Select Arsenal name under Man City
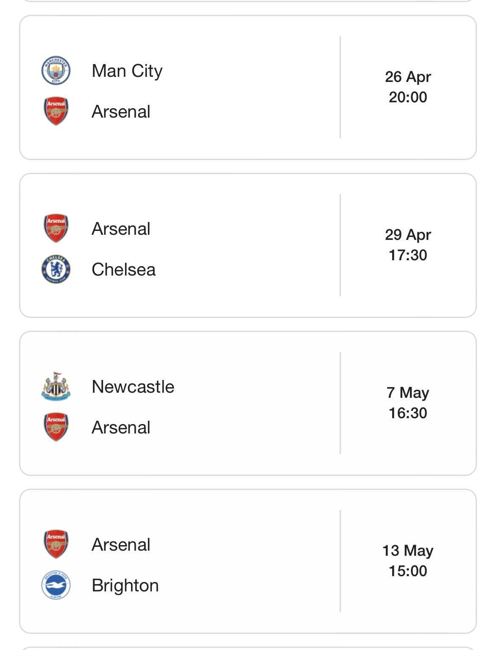Image resolution: width=496 pixels, height=650 pixels. click(121, 112)
